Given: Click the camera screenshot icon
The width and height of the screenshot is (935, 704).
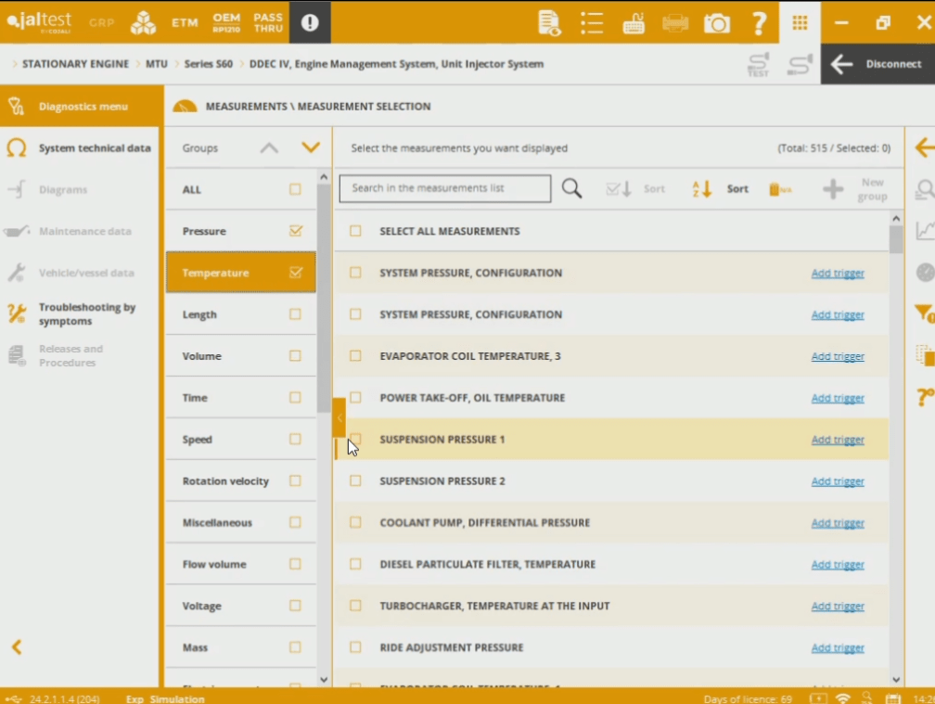Looking at the screenshot, I should (716, 23).
